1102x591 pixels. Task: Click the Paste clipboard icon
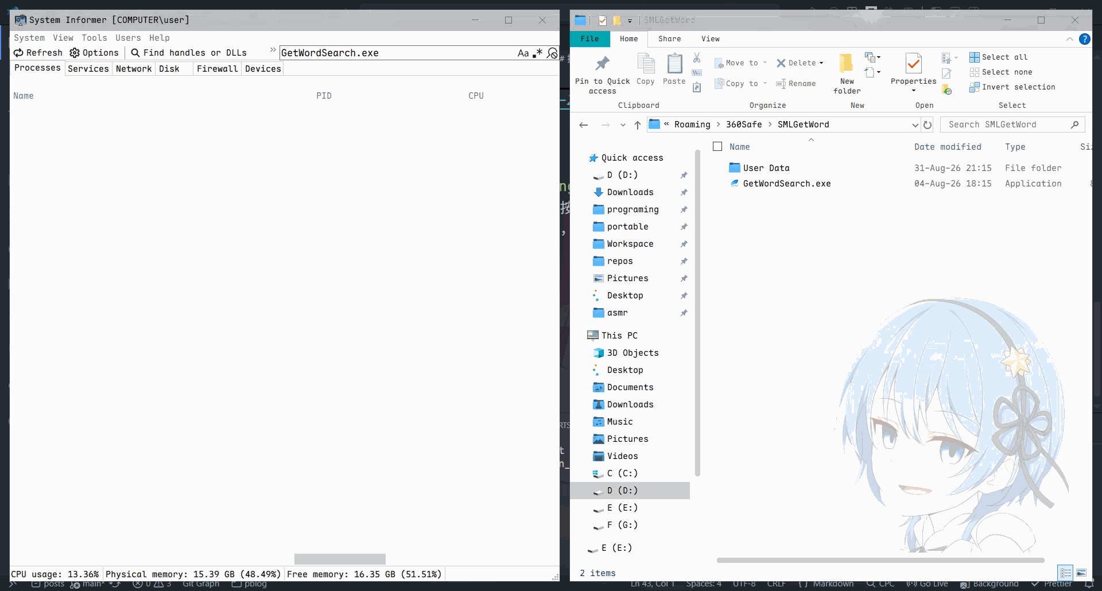674,63
